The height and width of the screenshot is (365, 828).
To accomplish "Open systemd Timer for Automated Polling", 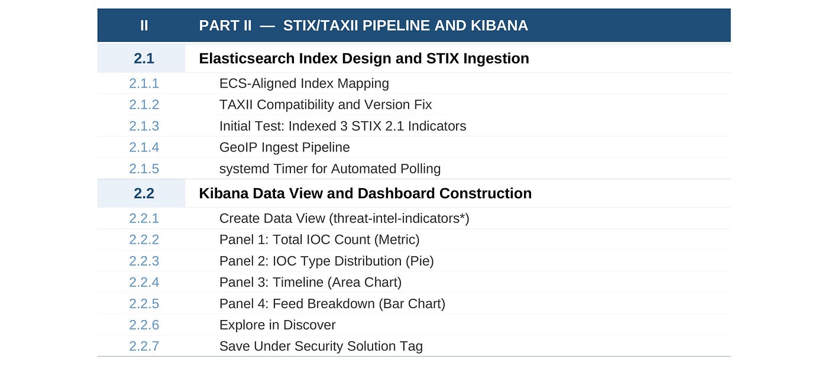I will pyautogui.click(x=330, y=169).
